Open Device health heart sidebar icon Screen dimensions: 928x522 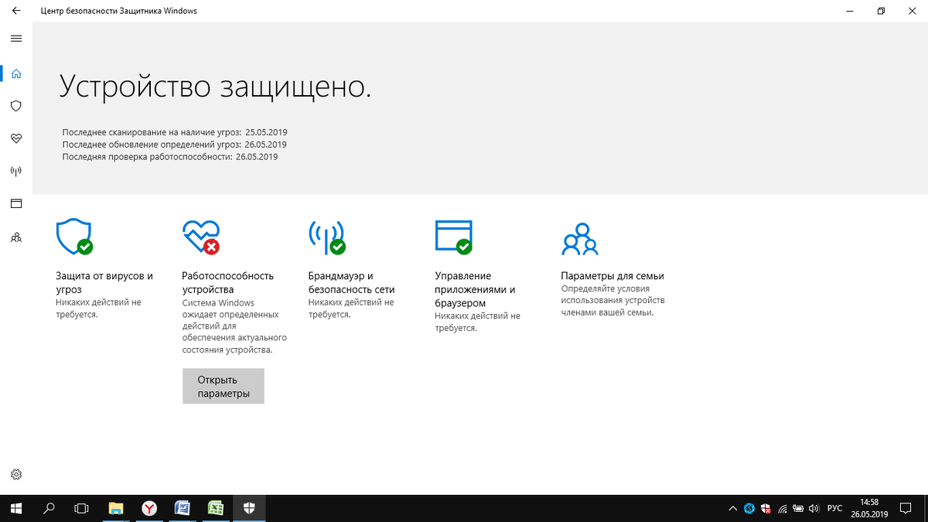16,138
